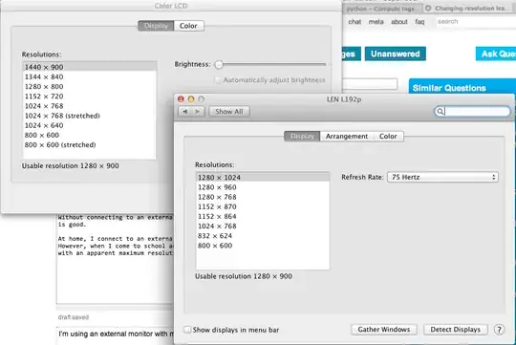Click the forward arrow in LEN L192p toolbar
This screenshot has width=516, height=345.
(x=198, y=112)
